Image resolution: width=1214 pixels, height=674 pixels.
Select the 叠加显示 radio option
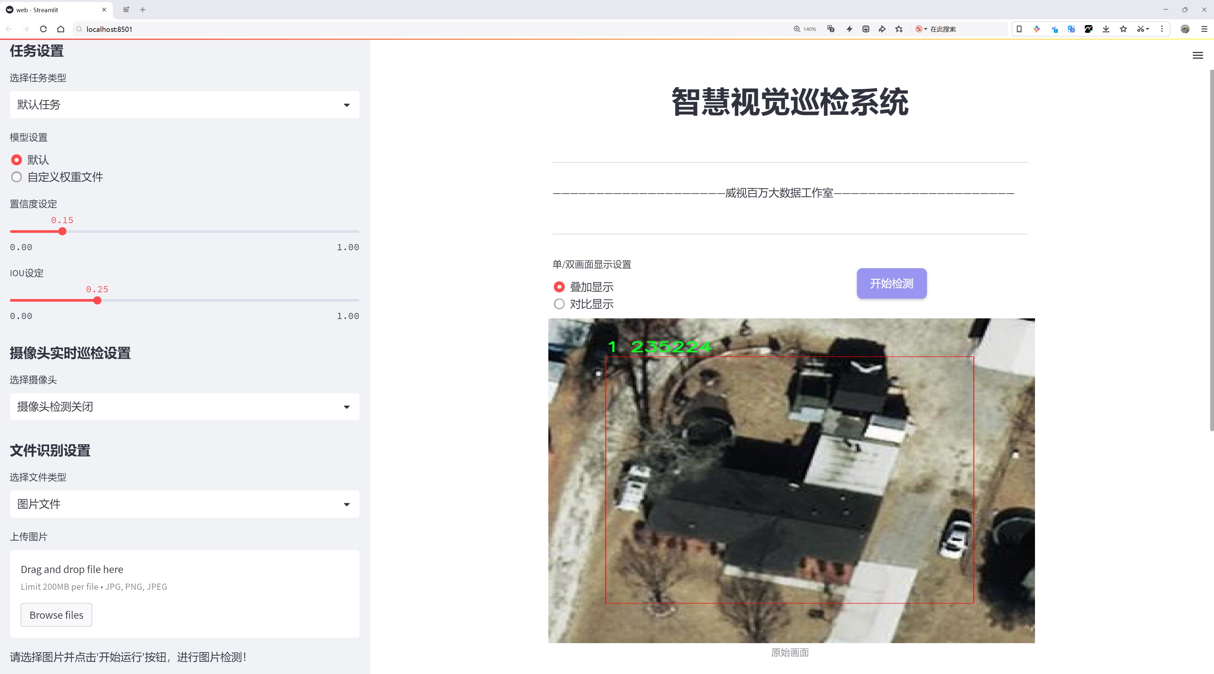559,287
